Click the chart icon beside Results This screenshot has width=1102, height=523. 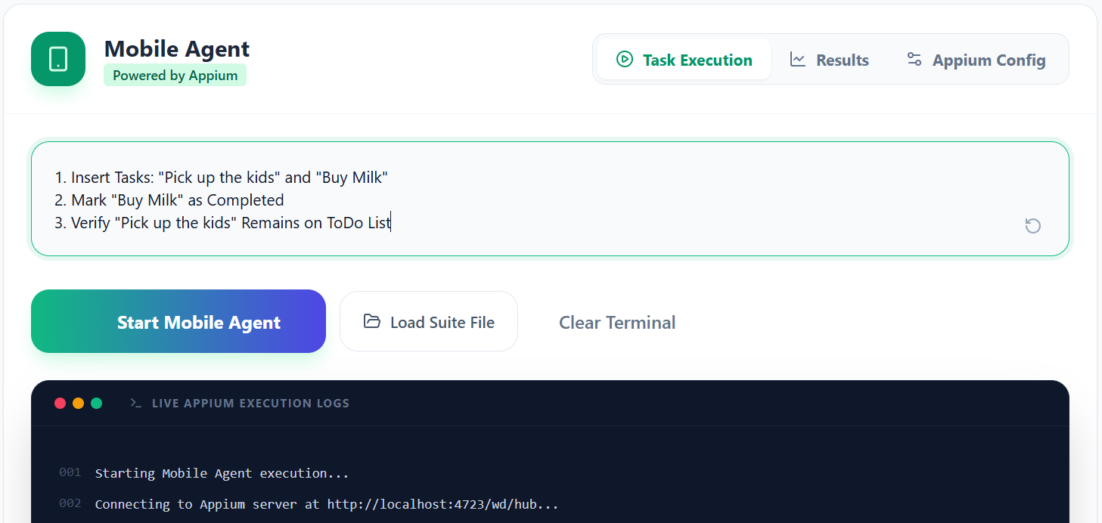coord(797,59)
